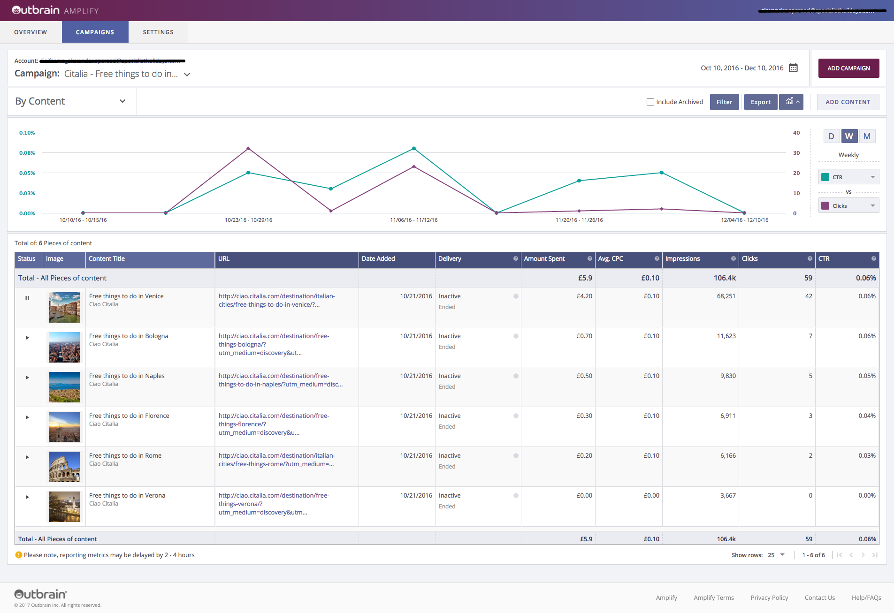Screen dimensions: 894x613
Task: Open the Show rows dropdown
Action: pyautogui.click(x=777, y=555)
